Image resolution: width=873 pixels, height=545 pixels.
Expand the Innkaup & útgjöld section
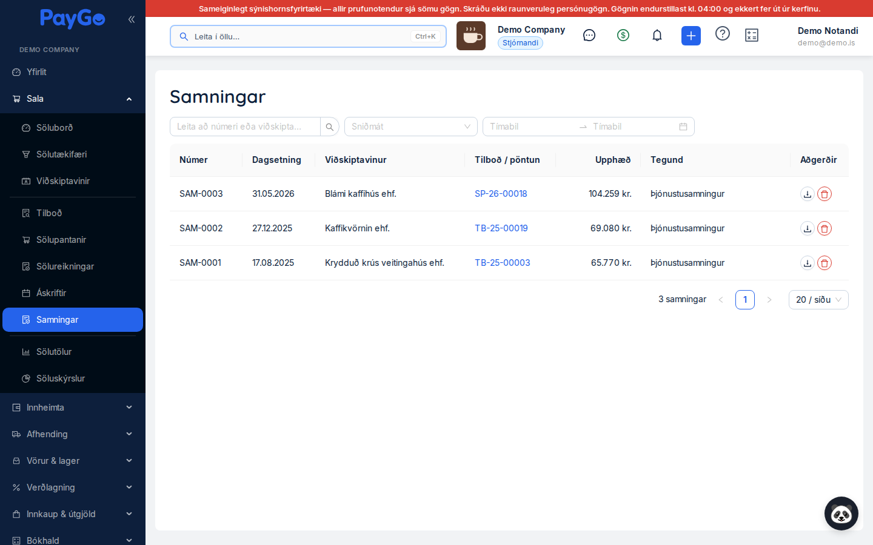point(73,514)
